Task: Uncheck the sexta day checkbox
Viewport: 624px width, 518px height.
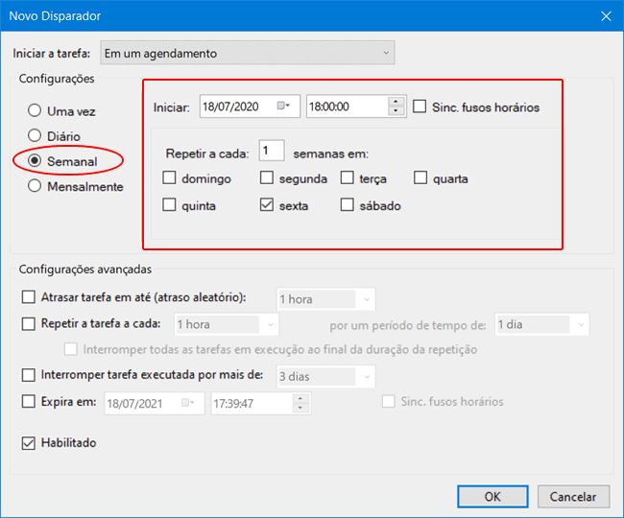Action: click(268, 205)
